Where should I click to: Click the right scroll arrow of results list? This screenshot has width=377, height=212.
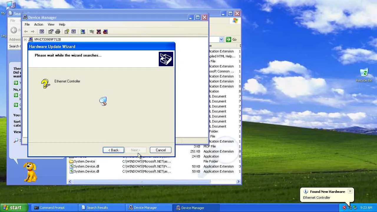(x=238, y=182)
